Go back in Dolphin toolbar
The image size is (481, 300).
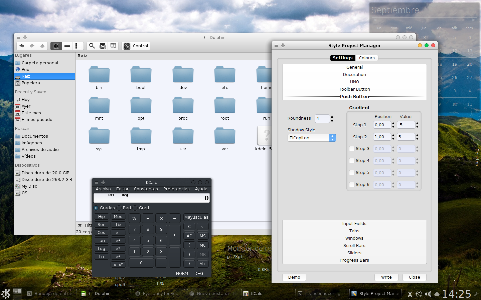click(22, 46)
